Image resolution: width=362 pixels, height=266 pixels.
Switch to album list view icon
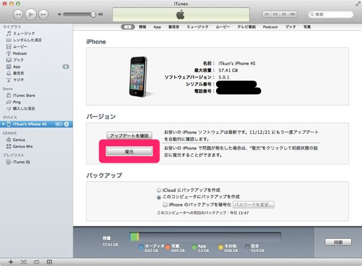[275, 14]
